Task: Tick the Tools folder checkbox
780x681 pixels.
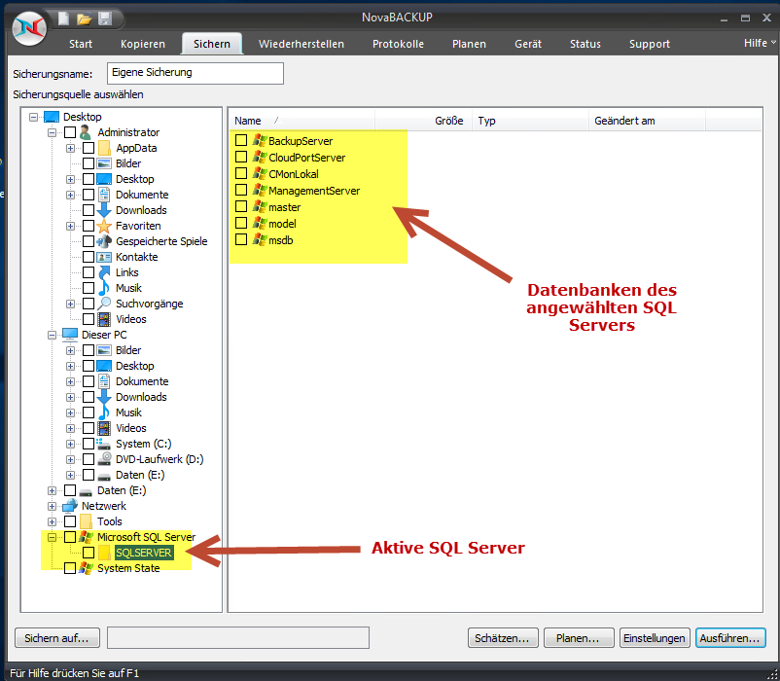Action: coord(70,521)
